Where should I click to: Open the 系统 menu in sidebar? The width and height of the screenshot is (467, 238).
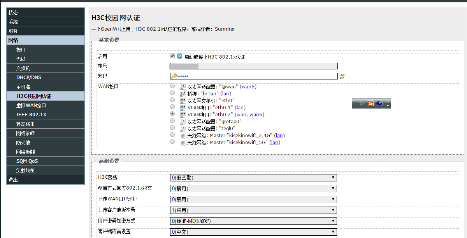point(46,22)
